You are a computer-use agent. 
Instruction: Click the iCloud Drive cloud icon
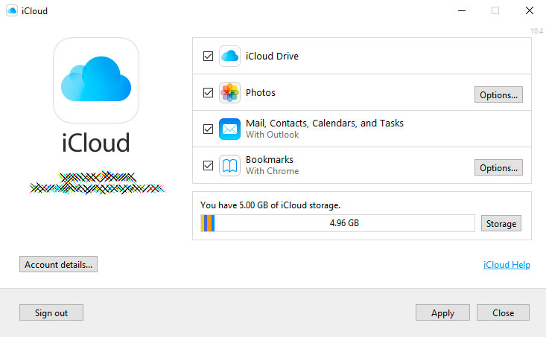pos(229,56)
